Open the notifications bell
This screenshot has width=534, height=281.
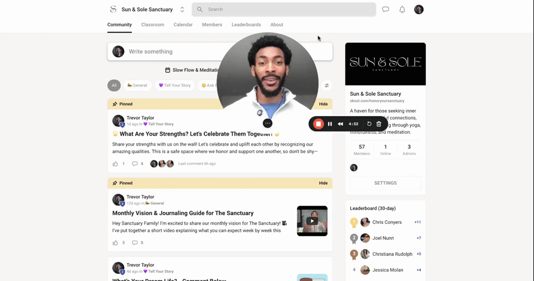click(x=402, y=9)
